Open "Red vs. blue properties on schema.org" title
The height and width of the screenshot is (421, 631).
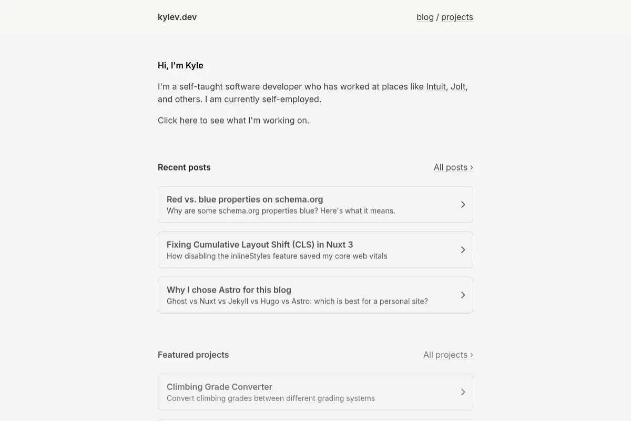pyautogui.click(x=245, y=199)
